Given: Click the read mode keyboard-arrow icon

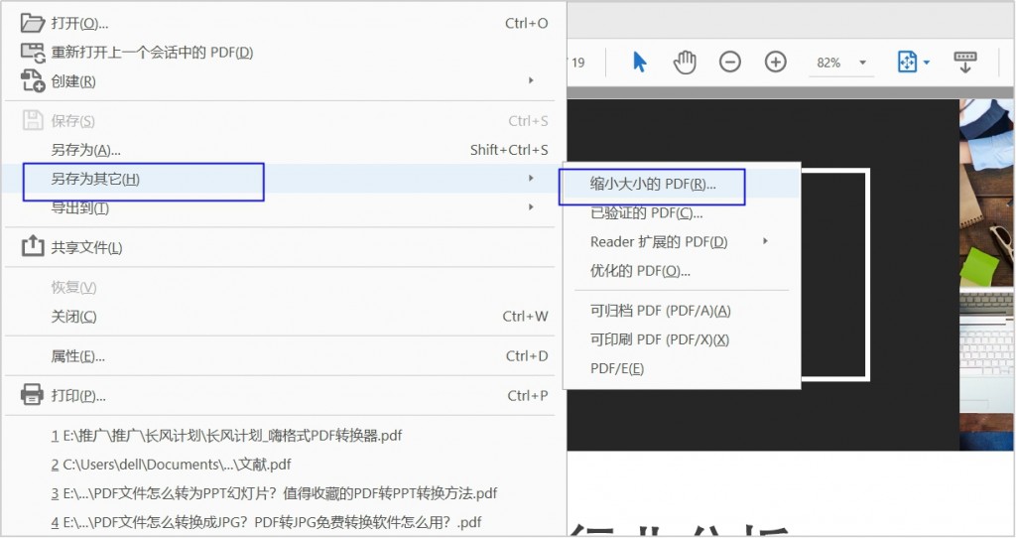Looking at the screenshot, I should click(964, 63).
